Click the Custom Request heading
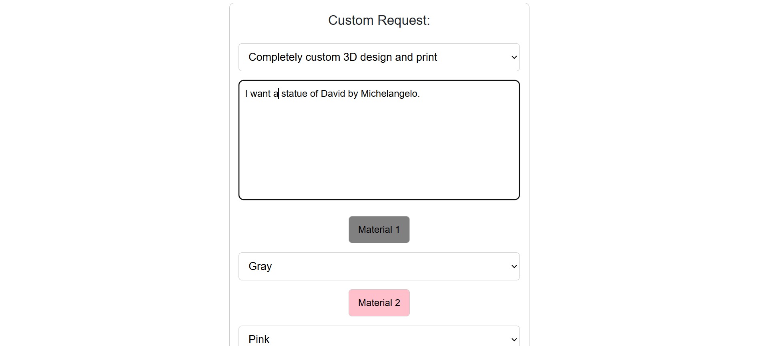 tap(379, 20)
